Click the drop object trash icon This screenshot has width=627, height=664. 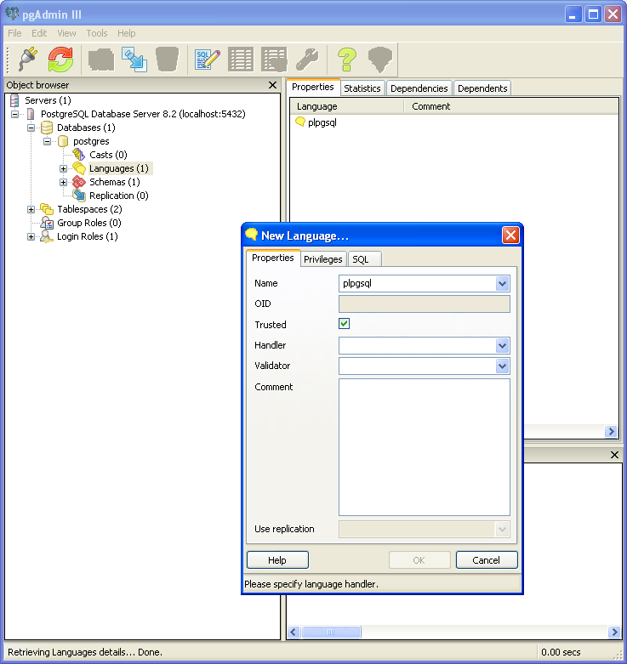tap(168, 59)
